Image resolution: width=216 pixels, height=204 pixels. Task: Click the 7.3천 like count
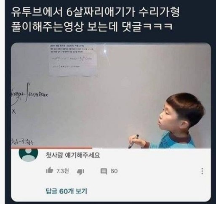[x=63, y=171]
